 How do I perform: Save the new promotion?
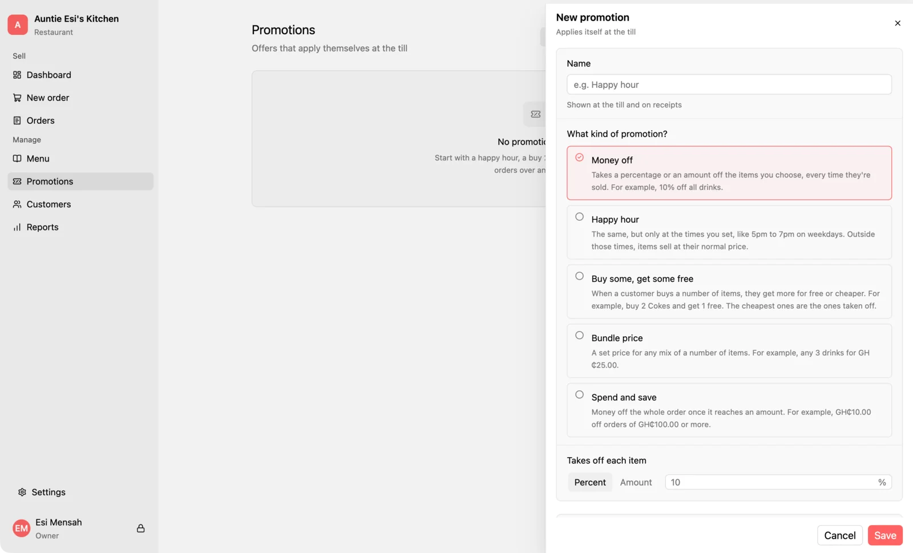click(x=885, y=535)
